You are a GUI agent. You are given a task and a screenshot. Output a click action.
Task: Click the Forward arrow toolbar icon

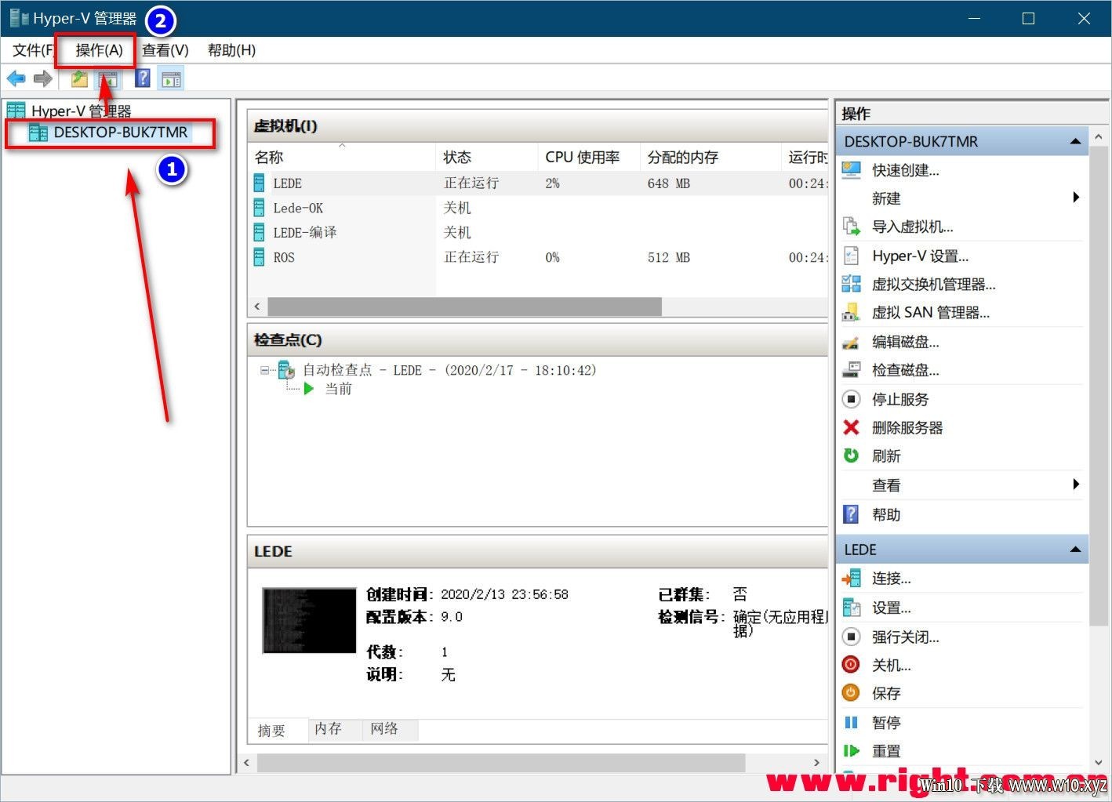(x=43, y=78)
